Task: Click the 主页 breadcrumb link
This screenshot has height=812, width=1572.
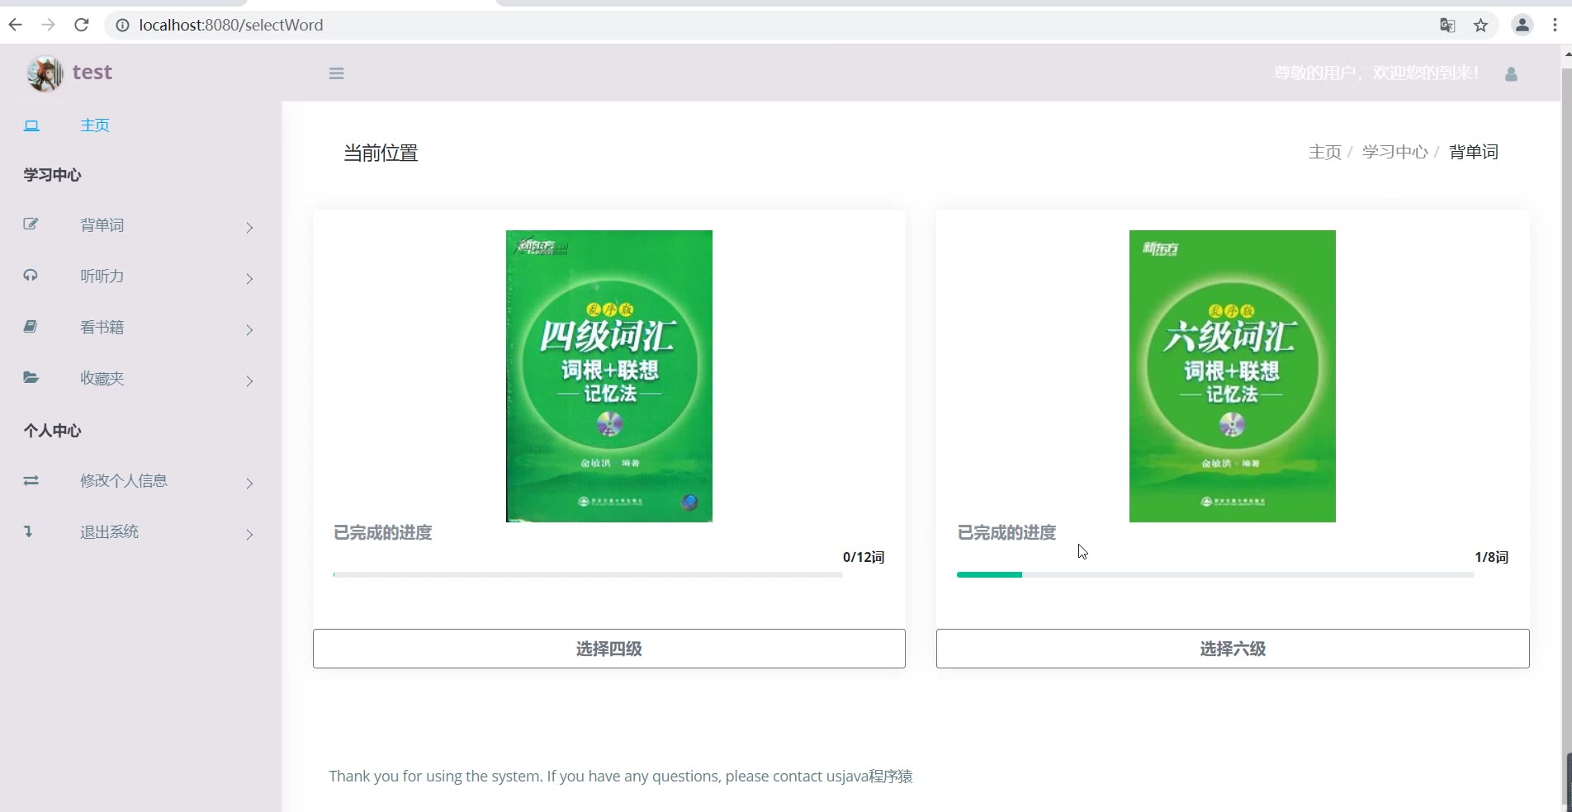Action: click(x=1325, y=152)
